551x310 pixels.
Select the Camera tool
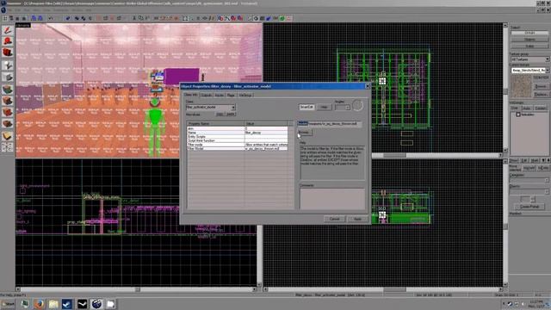click(x=8, y=53)
